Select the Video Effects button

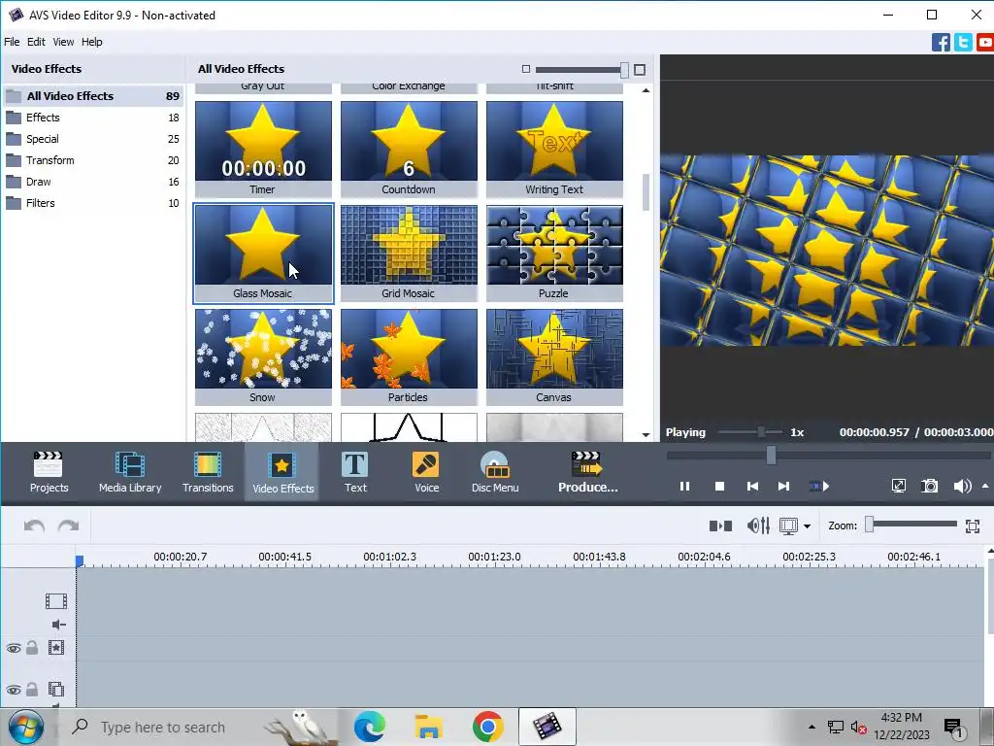point(282,472)
